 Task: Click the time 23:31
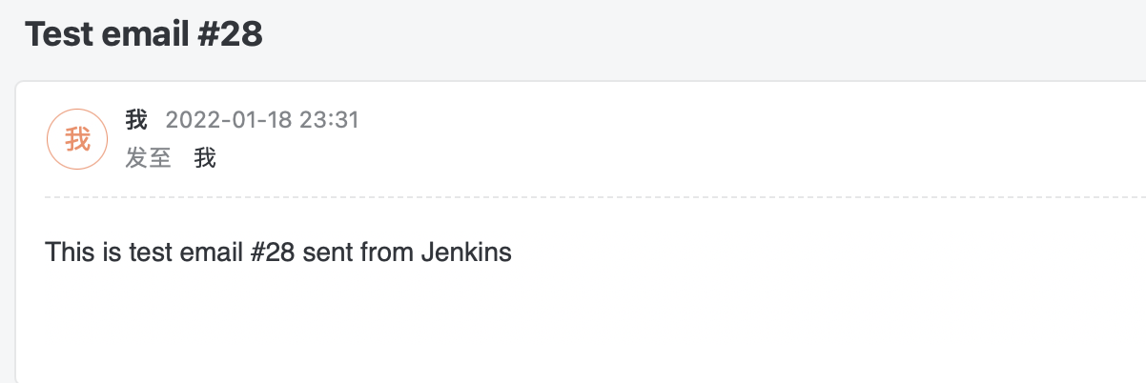[x=329, y=120]
